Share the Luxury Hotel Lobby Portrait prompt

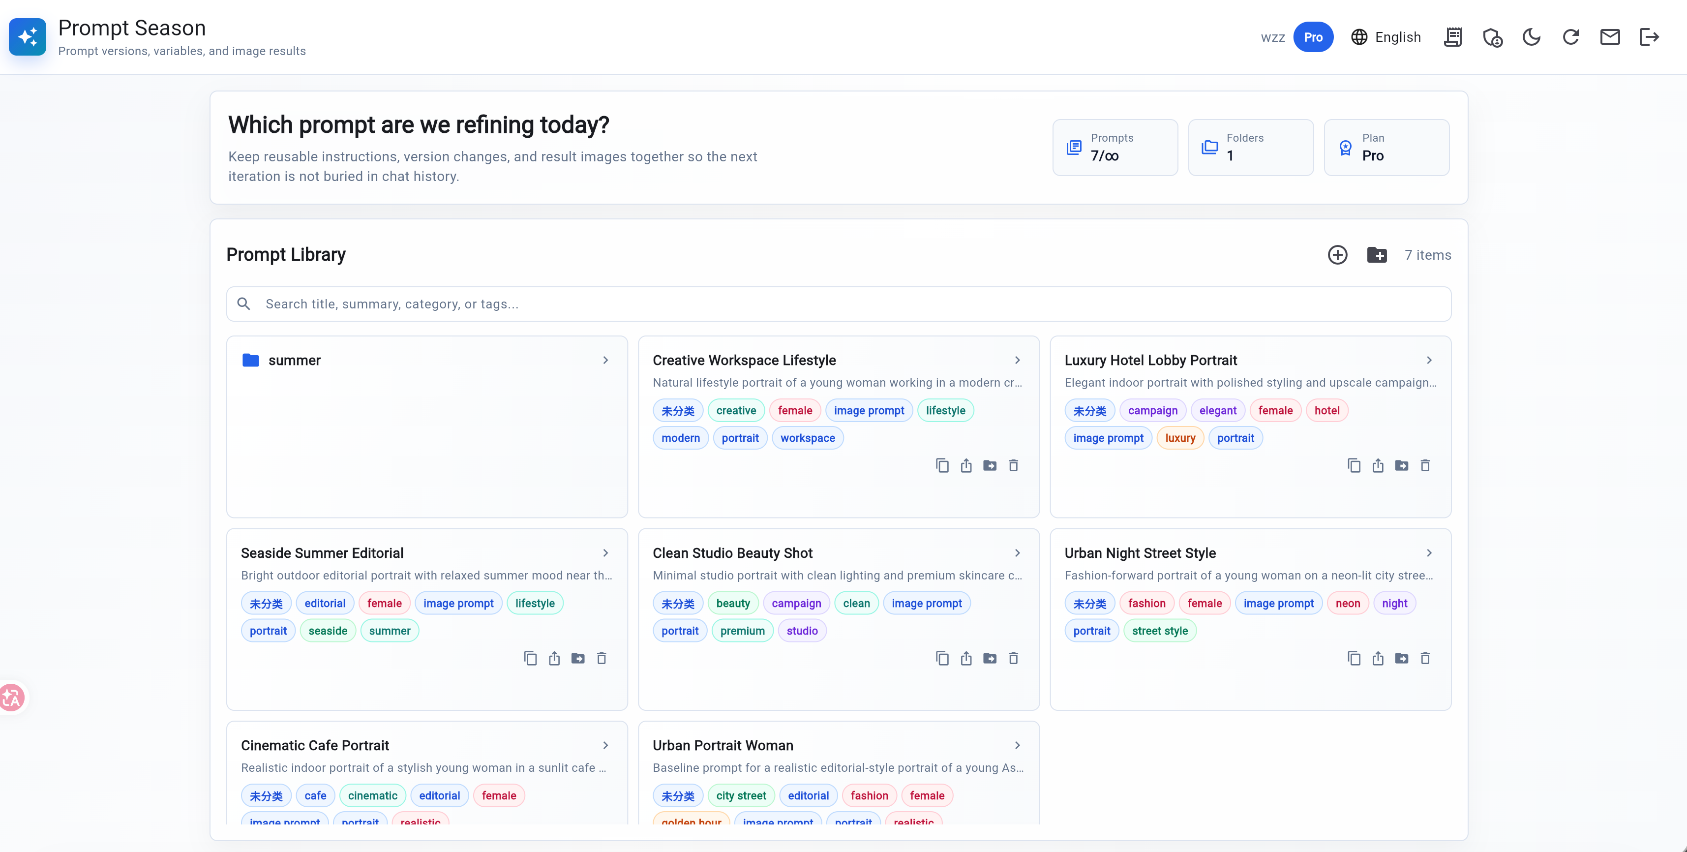[1378, 466]
